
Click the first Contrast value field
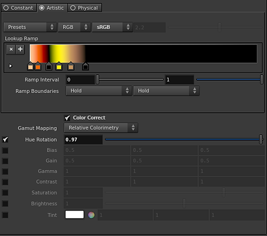pyautogui.click(x=97, y=181)
